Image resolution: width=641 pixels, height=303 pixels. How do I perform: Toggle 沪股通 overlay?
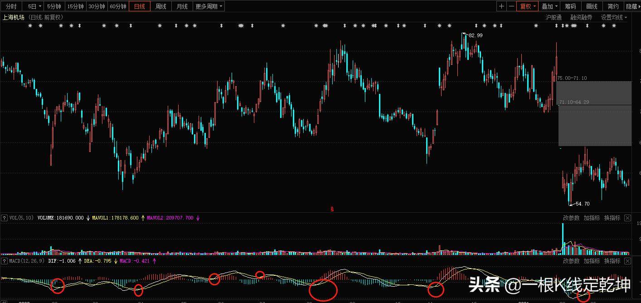click(554, 17)
